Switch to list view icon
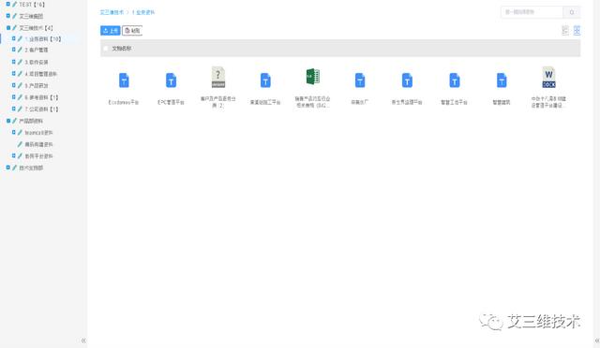 (x=565, y=31)
